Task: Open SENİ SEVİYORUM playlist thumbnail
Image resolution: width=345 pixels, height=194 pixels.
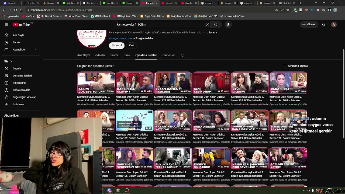Action: 212,83
